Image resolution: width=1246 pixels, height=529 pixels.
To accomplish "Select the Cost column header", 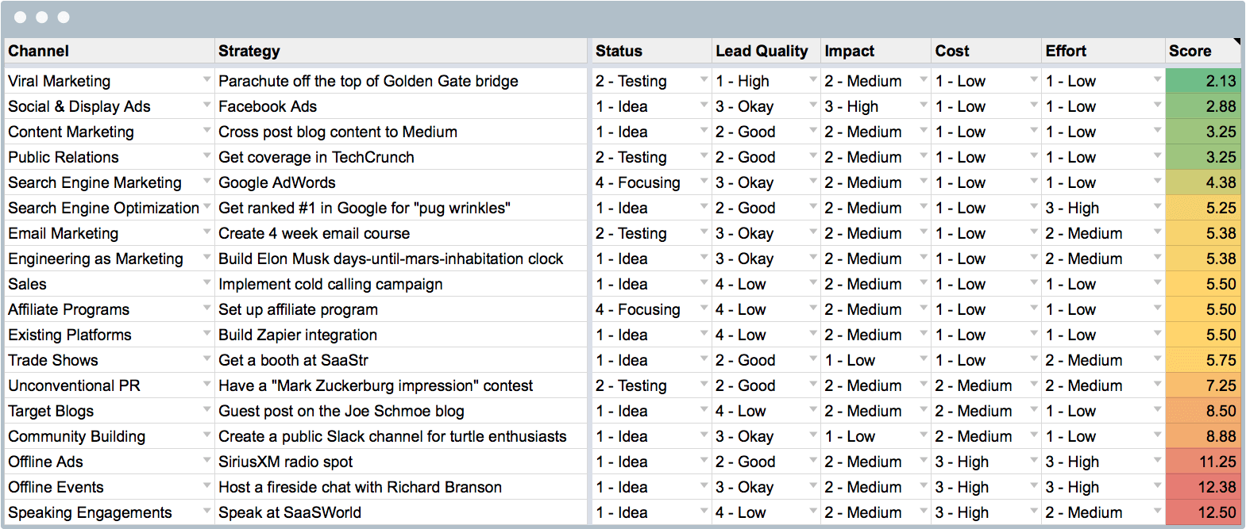I will (x=986, y=51).
